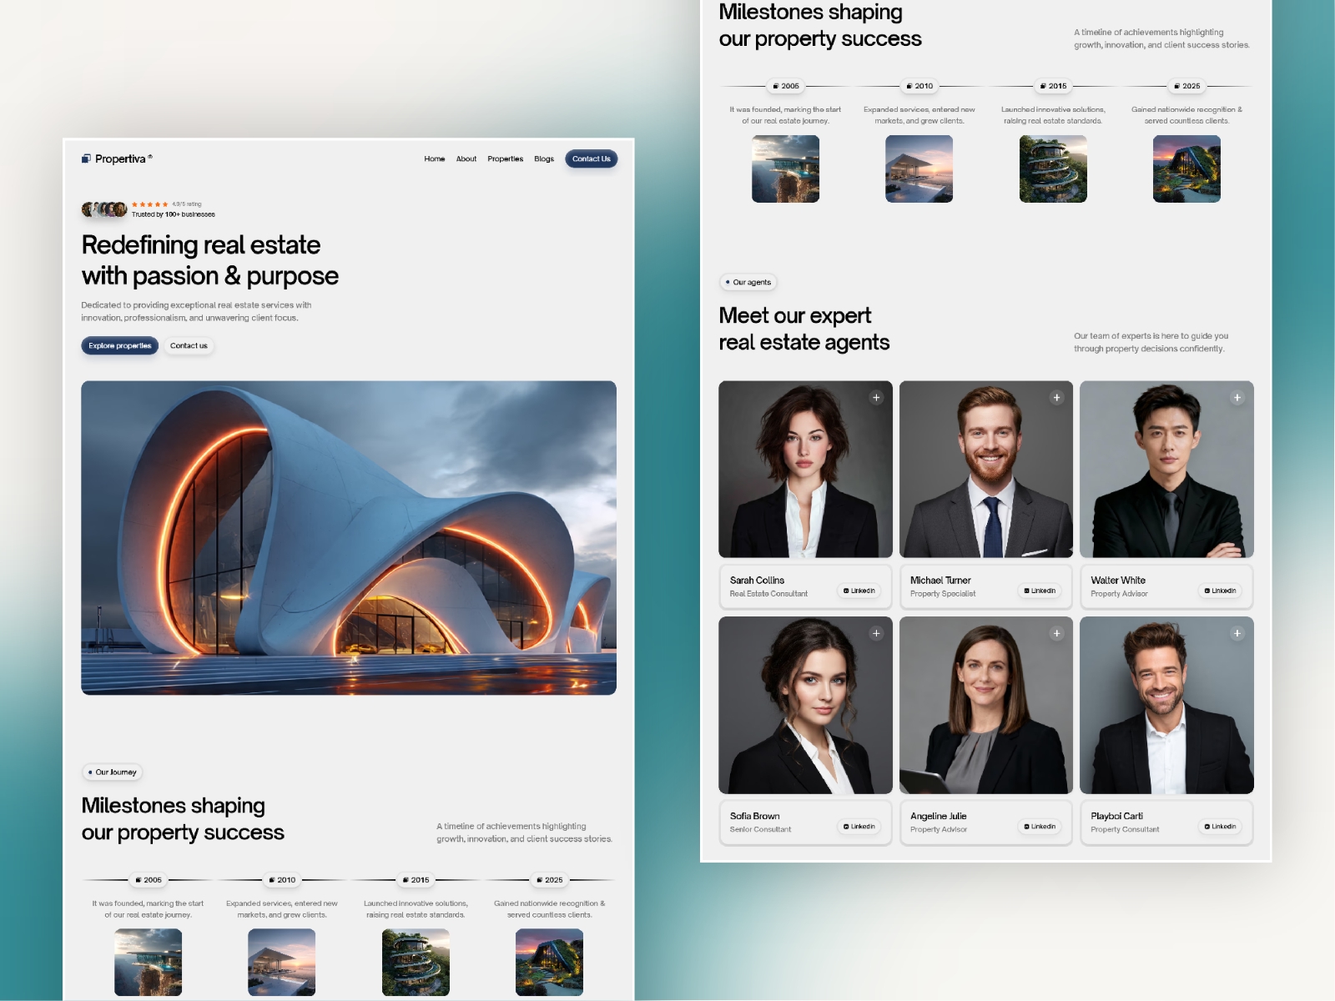Select Properties in the navigation bar
The height and width of the screenshot is (1001, 1335).
tap(505, 158)
